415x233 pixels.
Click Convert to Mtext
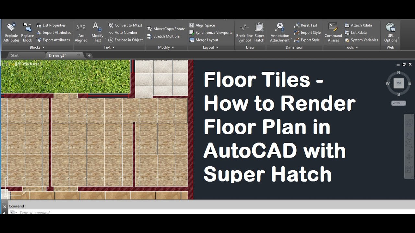[x=125, y=25]
